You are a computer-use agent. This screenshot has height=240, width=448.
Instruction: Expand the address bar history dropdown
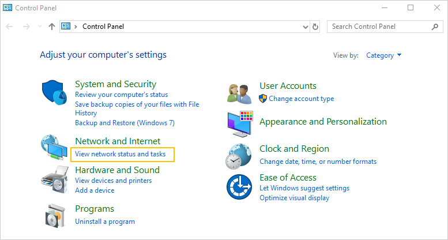coord(306,27)
